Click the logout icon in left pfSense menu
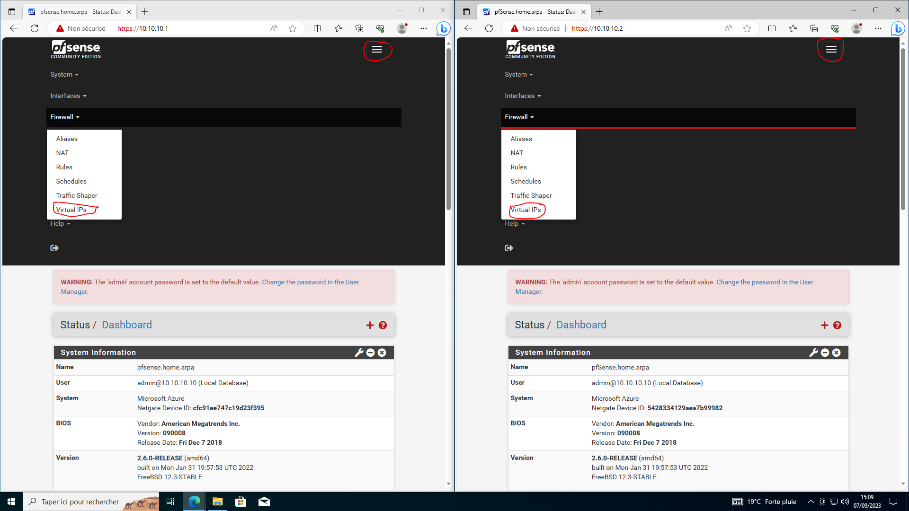This screenshot has width=909, height=511. click(x=54, y=248)
